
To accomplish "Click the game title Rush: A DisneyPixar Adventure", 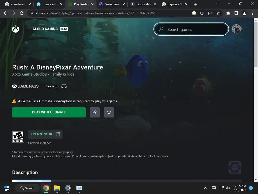I will (x=58, y=67).
